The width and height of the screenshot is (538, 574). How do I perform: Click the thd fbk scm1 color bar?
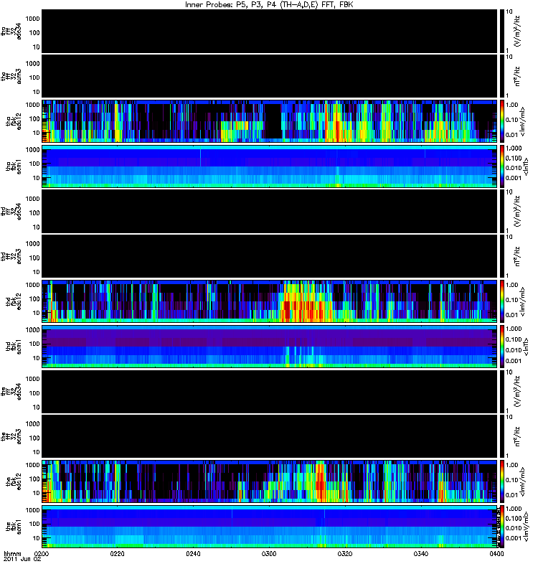(x=501, y=347)
